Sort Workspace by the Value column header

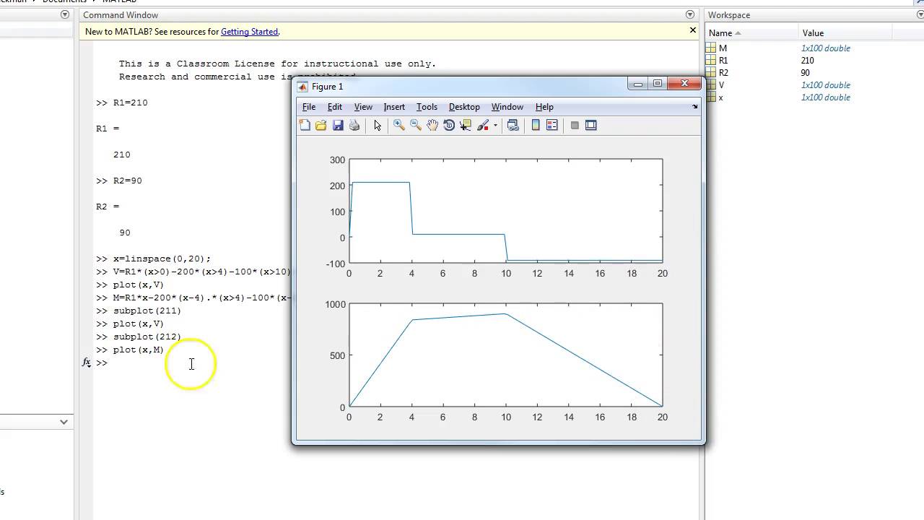pyautogui.click(x=846, y=33)
